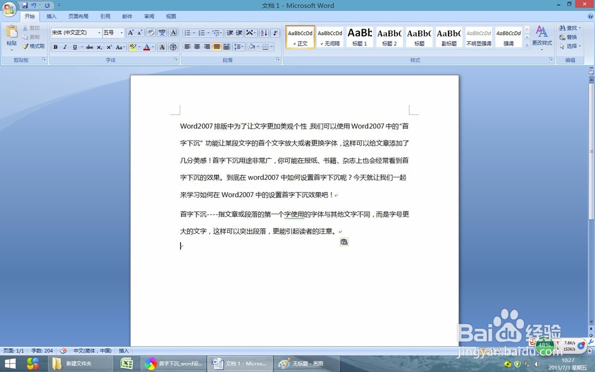Screen dimensions: 595x372
Task: Click the Sort A-Z icon
Action: tap(264, 33)
